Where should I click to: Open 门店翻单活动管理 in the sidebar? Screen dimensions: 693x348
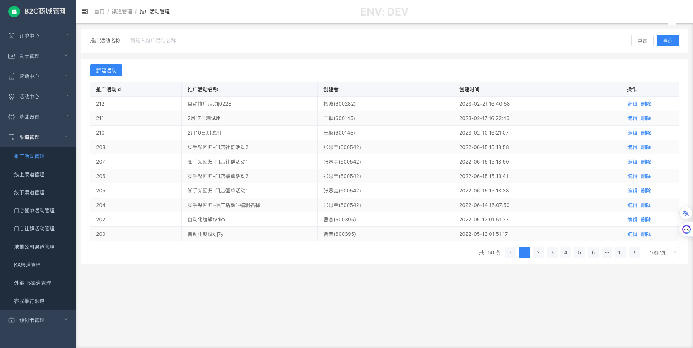coord(34,211)
